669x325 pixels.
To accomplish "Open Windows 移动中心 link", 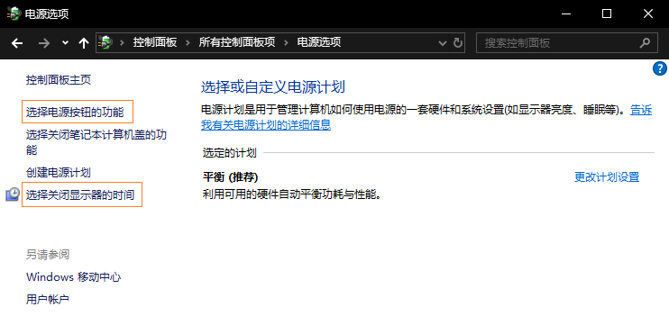I will 73,277.
